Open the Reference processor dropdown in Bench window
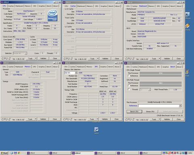Screen dimensions: 194x155 tap(180, 106)
